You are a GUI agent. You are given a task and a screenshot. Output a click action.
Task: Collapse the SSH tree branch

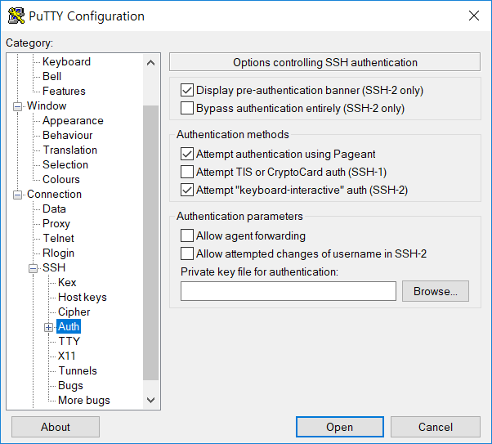pos(34,268)
